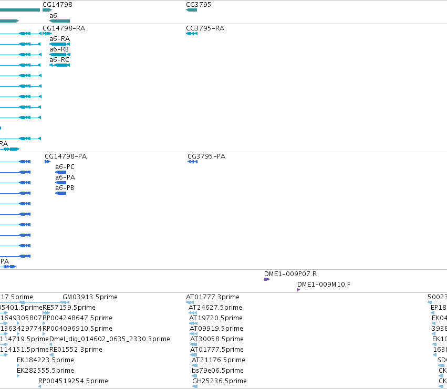
Task: Click the AT30058.5prime EST label
Action: [216, 339]
